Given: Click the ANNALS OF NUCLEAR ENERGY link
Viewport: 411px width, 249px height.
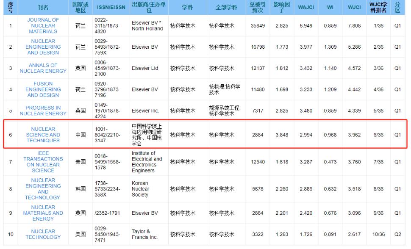Looking at the screenshot, I should (43, 68).
